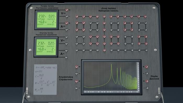Select lowest terminal of AC ammeter A~

click(66, 57)
